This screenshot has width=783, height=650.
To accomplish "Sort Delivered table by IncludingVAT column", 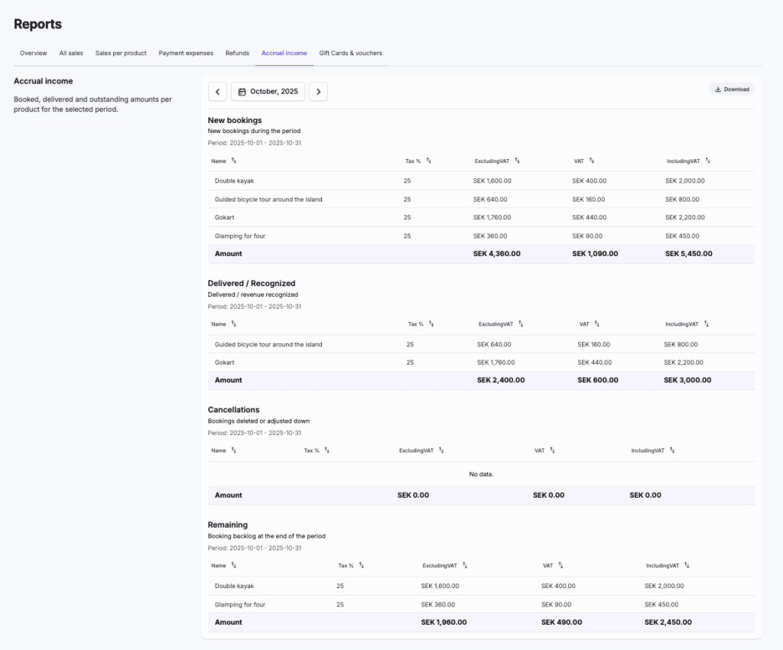I will coord(707,324).
